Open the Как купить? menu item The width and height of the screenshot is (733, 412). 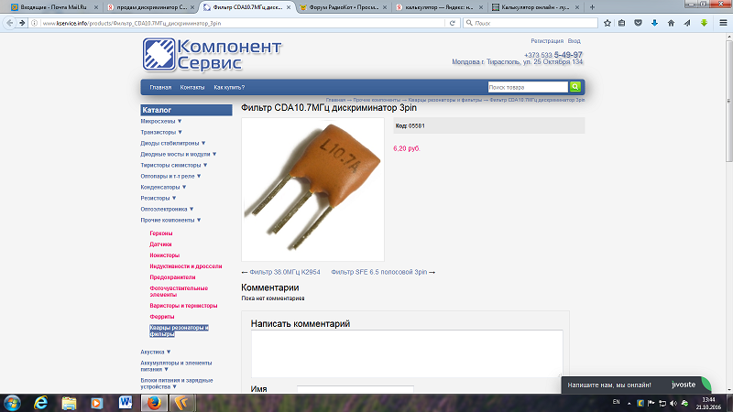(229, 87)
